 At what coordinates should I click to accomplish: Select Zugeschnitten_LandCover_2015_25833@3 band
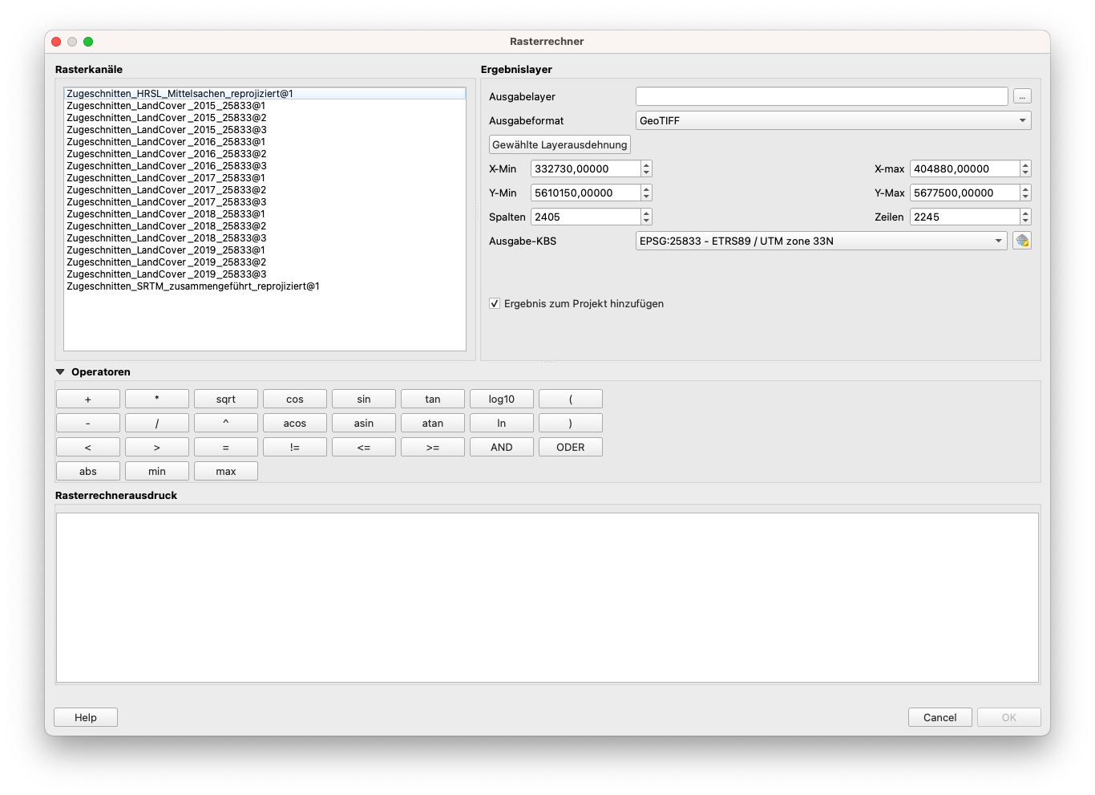[x=265, y=130]
